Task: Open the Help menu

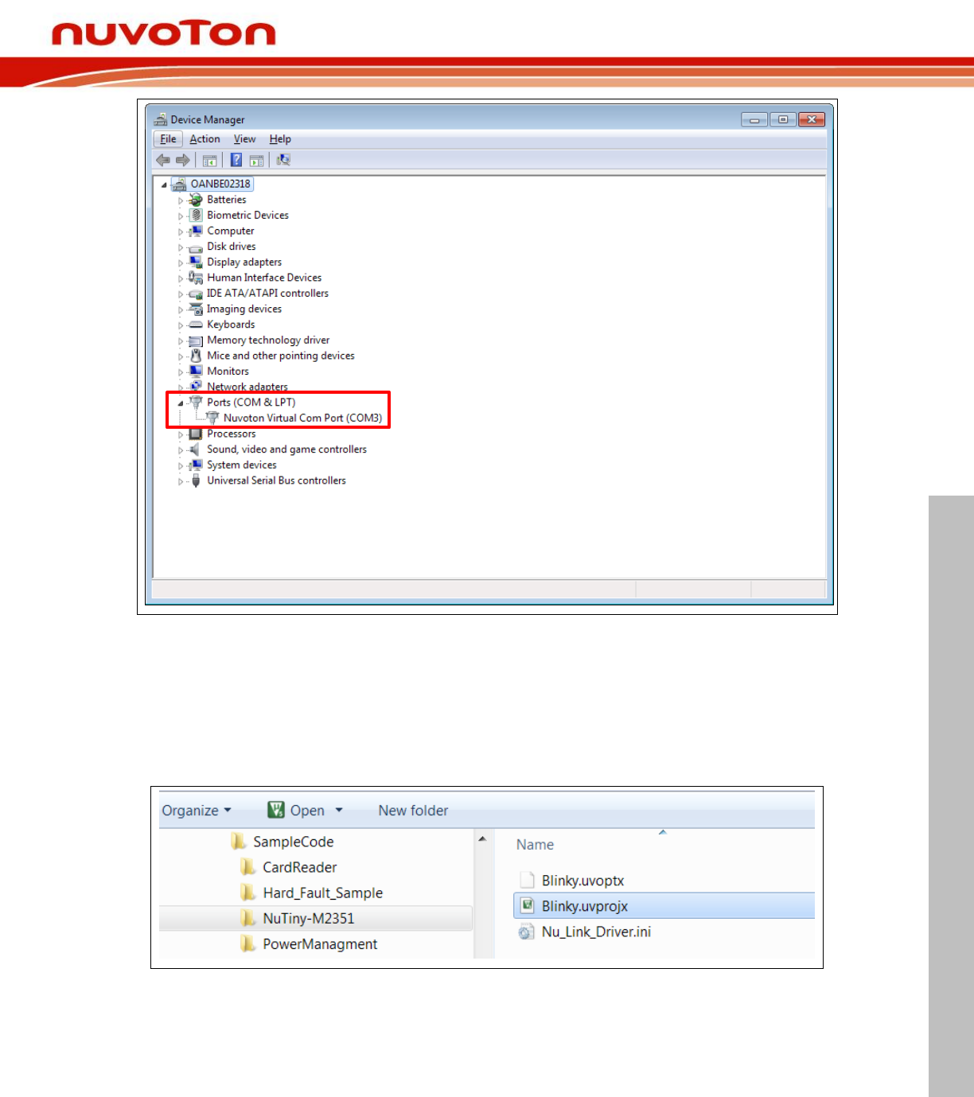Action: tap(280, 139)
